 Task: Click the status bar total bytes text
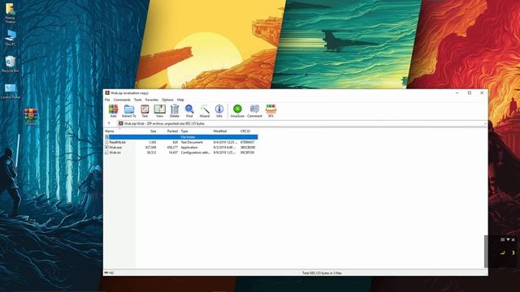point(322,273)
